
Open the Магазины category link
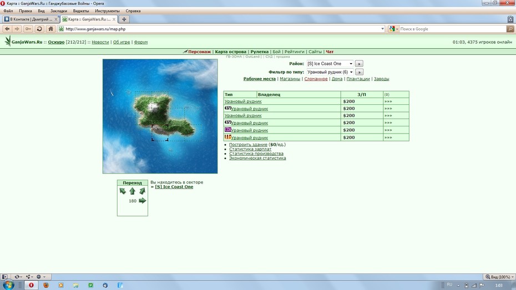tap(290, 79)
